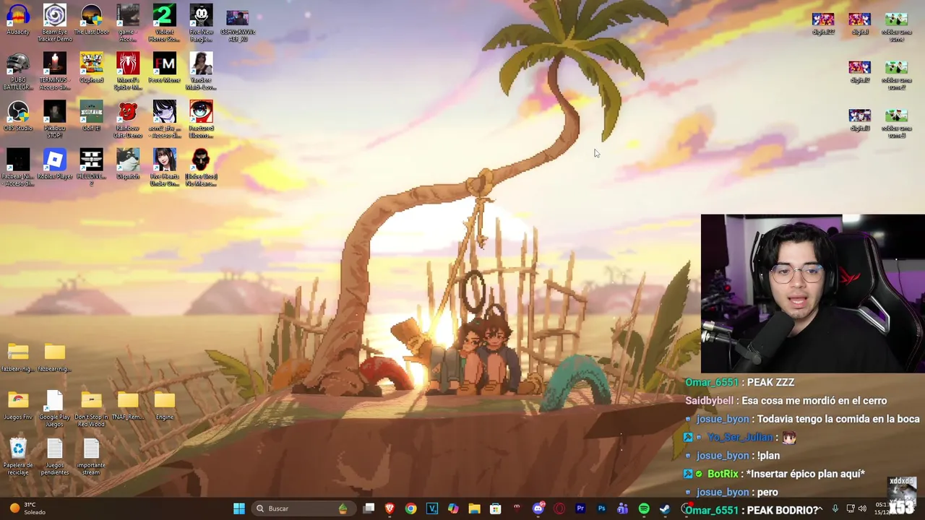The height and width of the screenshot is (520, 925).
Task: Open the volume tray icon
Action: coord(862,508)
